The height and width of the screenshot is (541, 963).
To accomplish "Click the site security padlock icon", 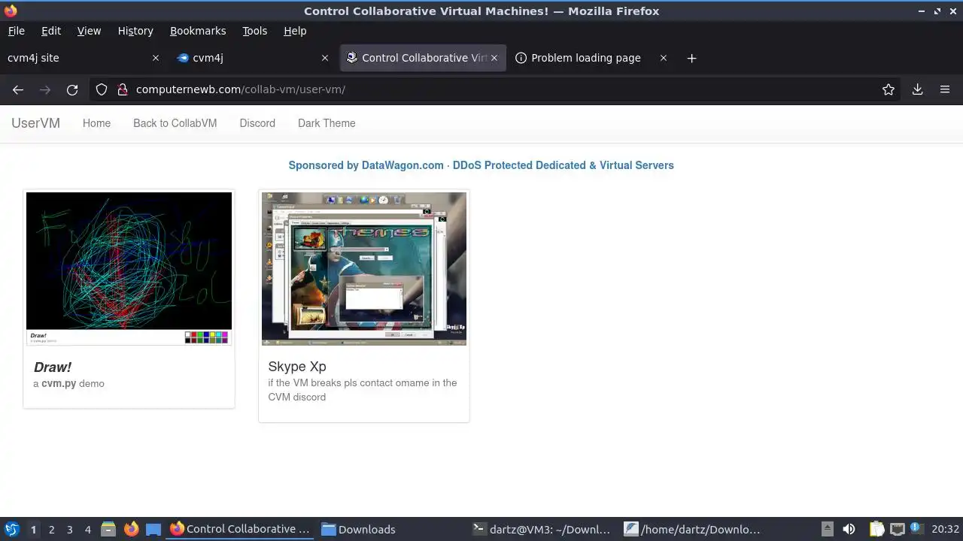I will click(x=123, y=89).
